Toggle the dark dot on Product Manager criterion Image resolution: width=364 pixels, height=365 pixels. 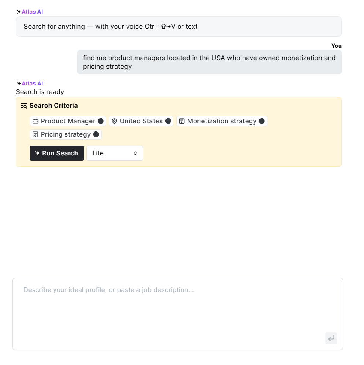pyautogui.click(x=100, y=121)
